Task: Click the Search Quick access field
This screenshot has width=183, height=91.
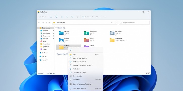Action: [134, 23]
